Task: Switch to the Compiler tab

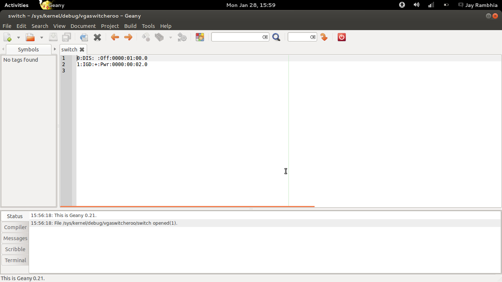Action: tap(15, 227)
